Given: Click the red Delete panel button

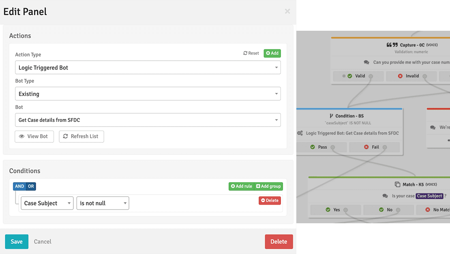Looking at the screenshot, I should [x=279, y=241].
